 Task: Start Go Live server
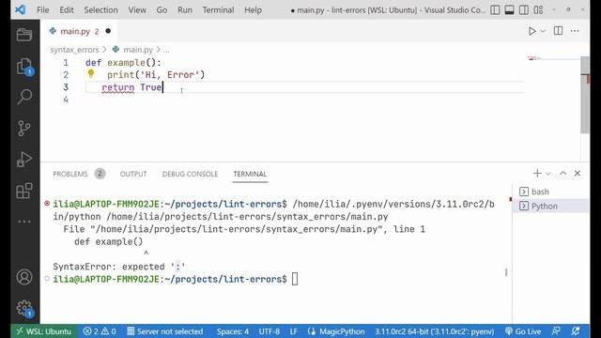(x=523, y=331)
